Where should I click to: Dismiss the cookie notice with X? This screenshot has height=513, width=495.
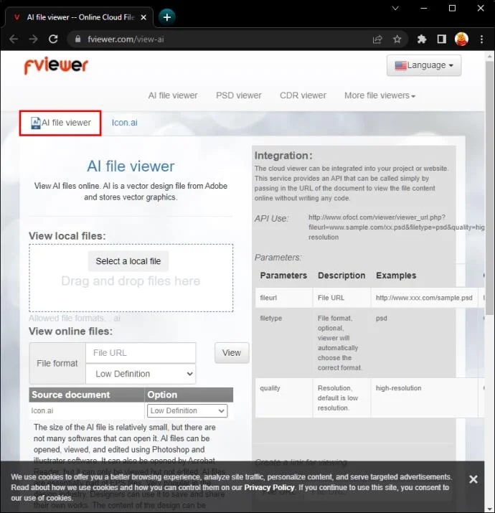(x=473, y=479)
